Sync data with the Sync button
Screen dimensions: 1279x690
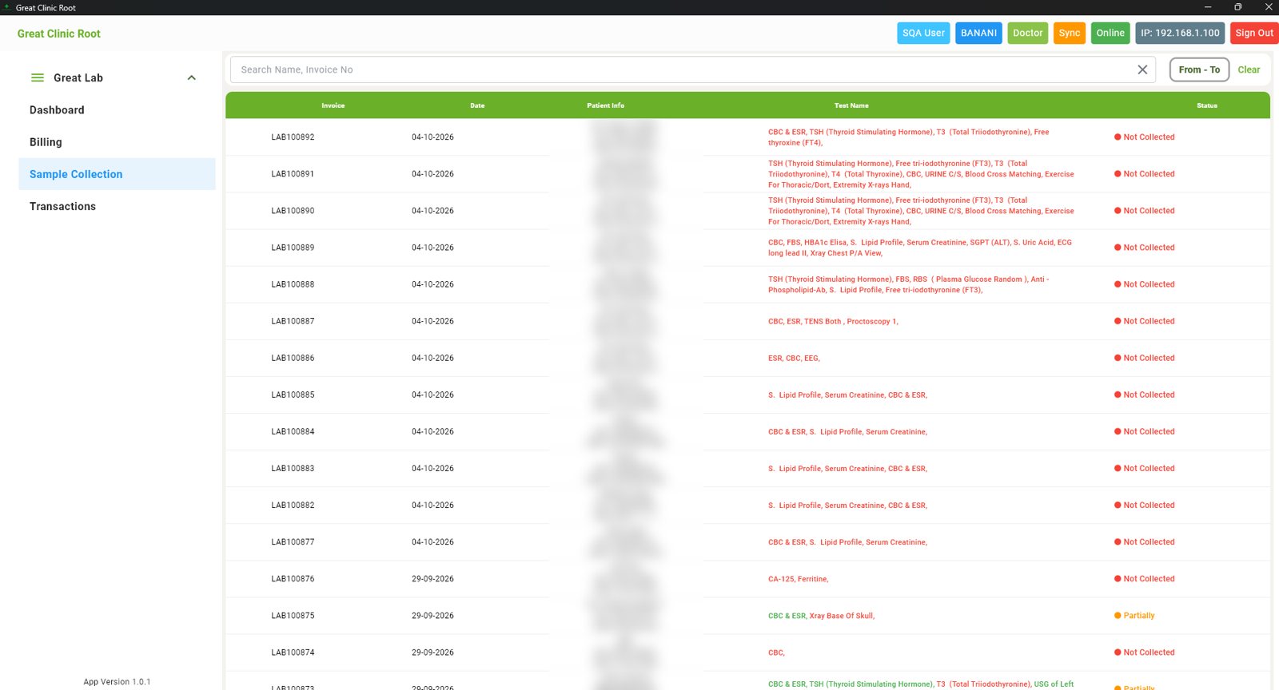(1070, 33)
